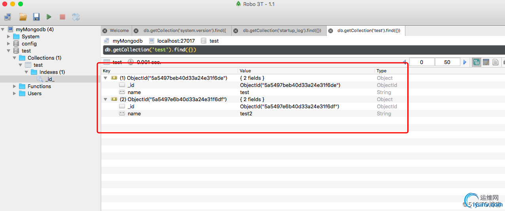This screenshot has height=211, width=505.
Task: Click the index magnifier icon beside _id_
Action: pyautogui.click(x=40, y=79)
